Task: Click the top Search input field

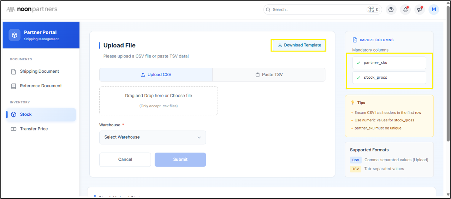Action: tap(318, 10)
